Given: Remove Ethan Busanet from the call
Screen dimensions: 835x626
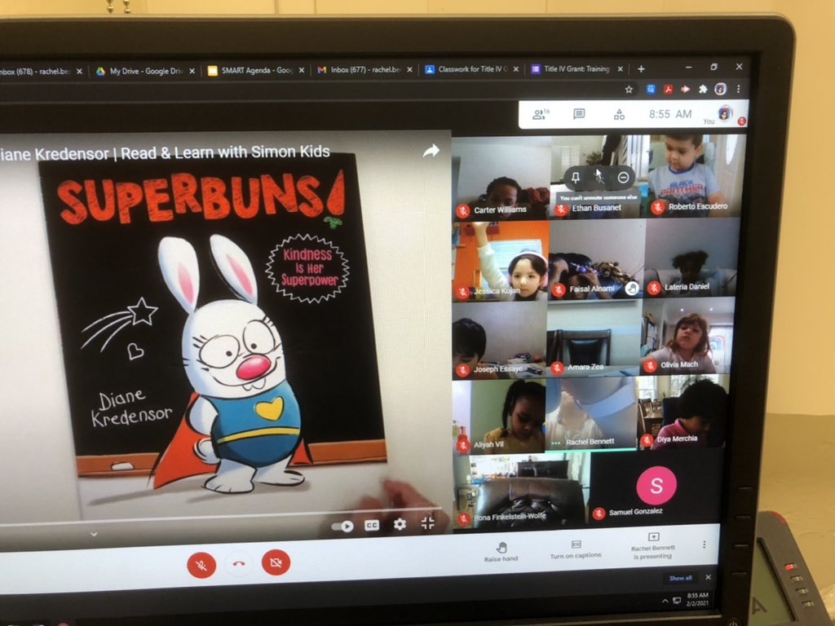Looking at the screenshot, I should click(x=623, y=177).
